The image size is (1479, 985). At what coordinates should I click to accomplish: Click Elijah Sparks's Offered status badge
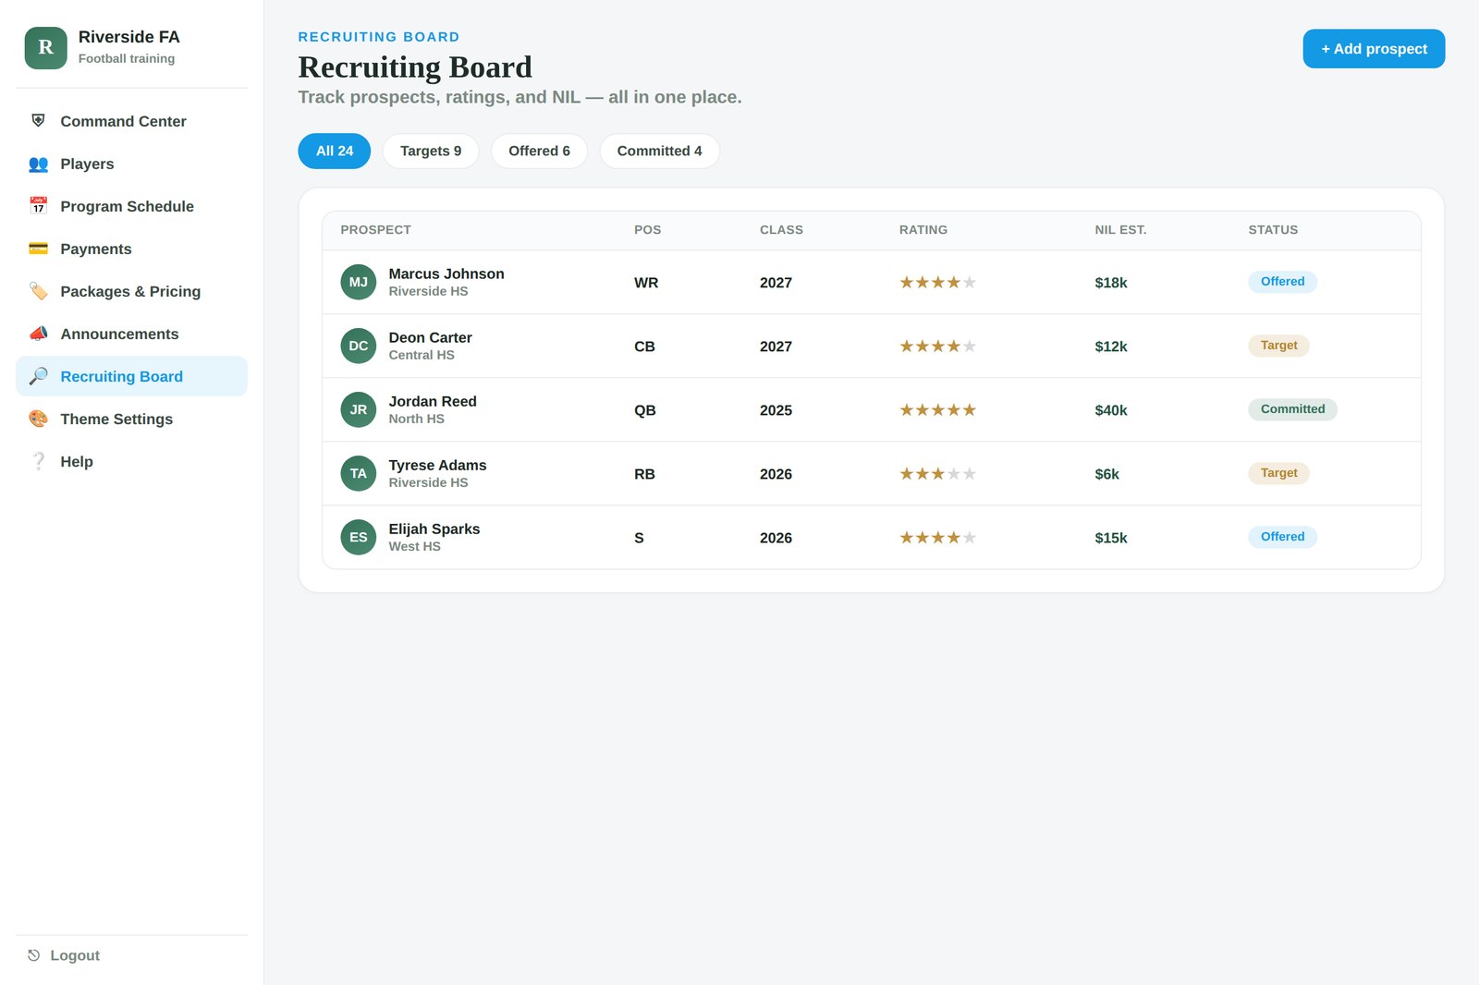(x=1282, y=537)
